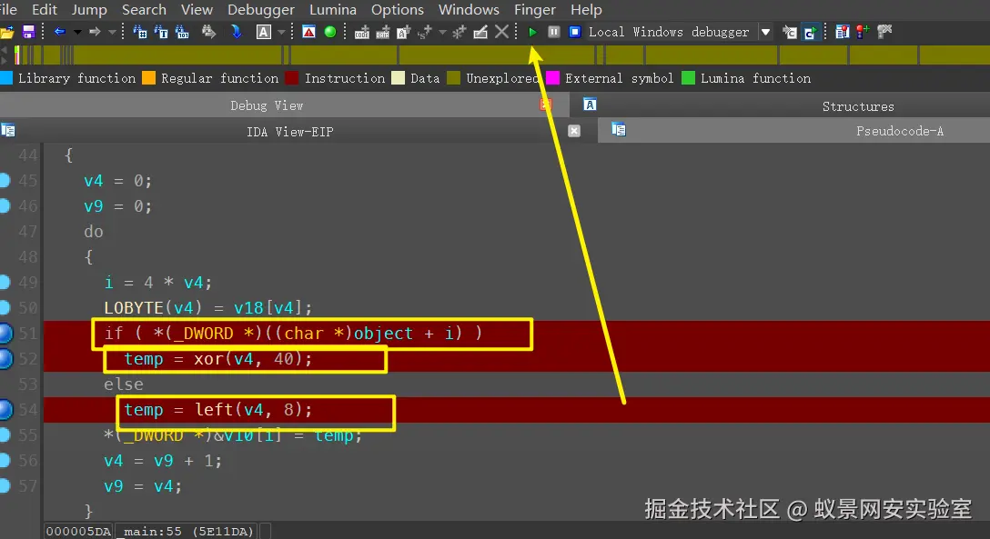Remove the active breakpoint on line 51
Screen dimensions: 990x539
pos(5,333)
